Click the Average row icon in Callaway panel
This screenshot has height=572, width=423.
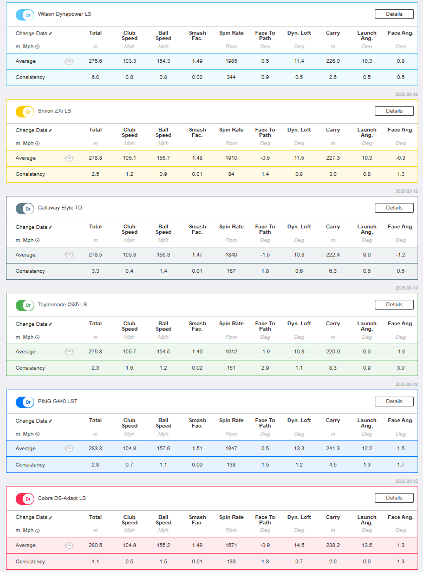[x=69, y=255]
